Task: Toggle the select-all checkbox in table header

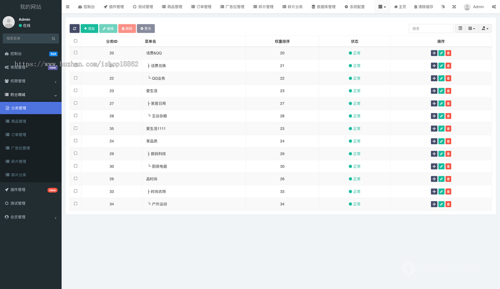Action: (x=75, y=41)
